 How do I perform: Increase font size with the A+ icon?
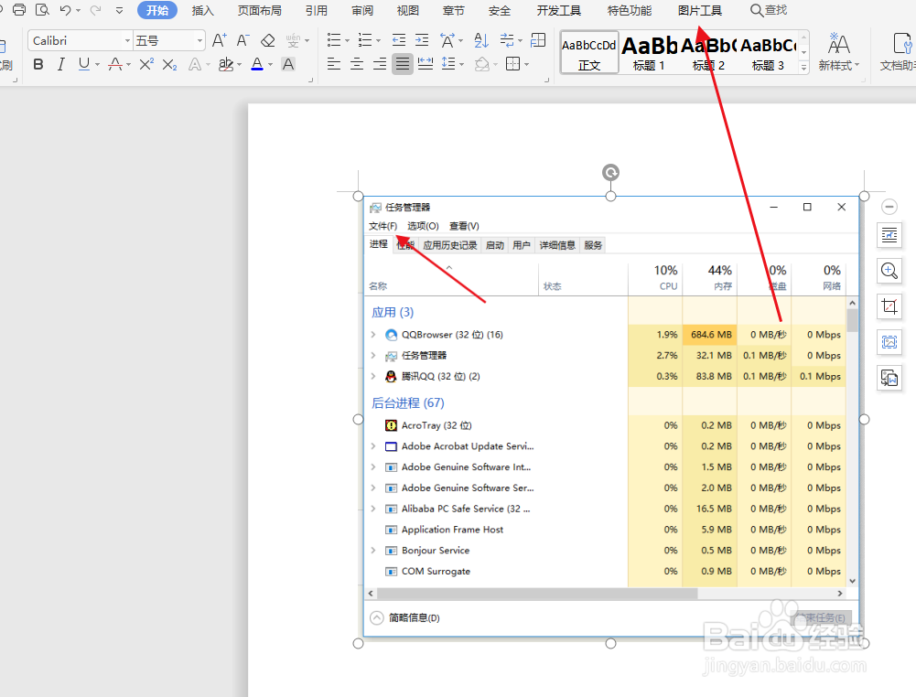tap(219, 40)
